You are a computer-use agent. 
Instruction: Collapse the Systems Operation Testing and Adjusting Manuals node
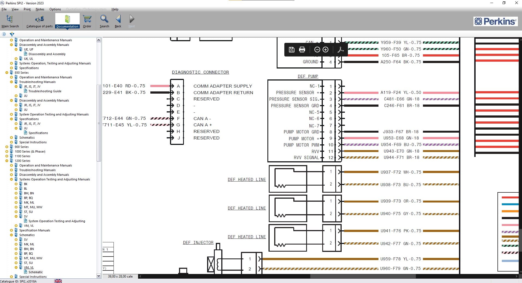point(11,179)
